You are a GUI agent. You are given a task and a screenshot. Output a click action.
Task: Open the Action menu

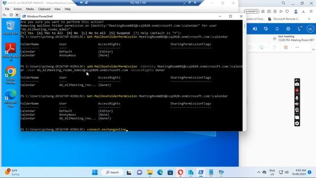click(x=18, y=9)
